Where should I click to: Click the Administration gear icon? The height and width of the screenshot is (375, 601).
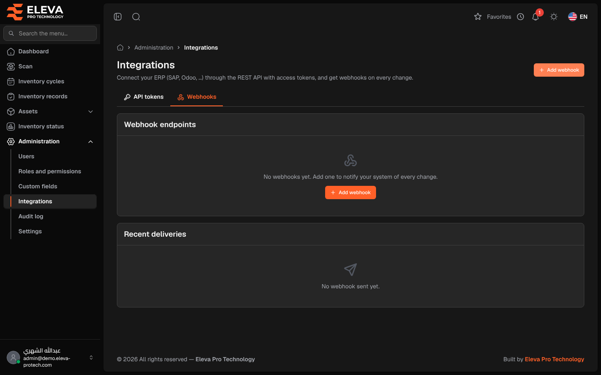point(11,141)
